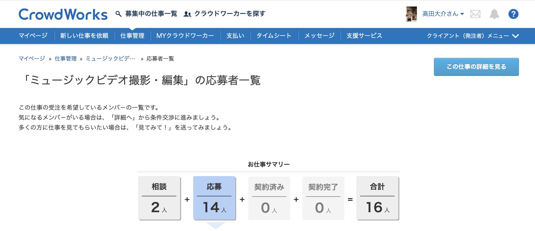This screenshot has height=231, width=535.
Task: Open the 新しい仕事を依頼 menu item
Action: 84,36
